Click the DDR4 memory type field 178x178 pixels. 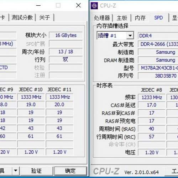[158, 36]
